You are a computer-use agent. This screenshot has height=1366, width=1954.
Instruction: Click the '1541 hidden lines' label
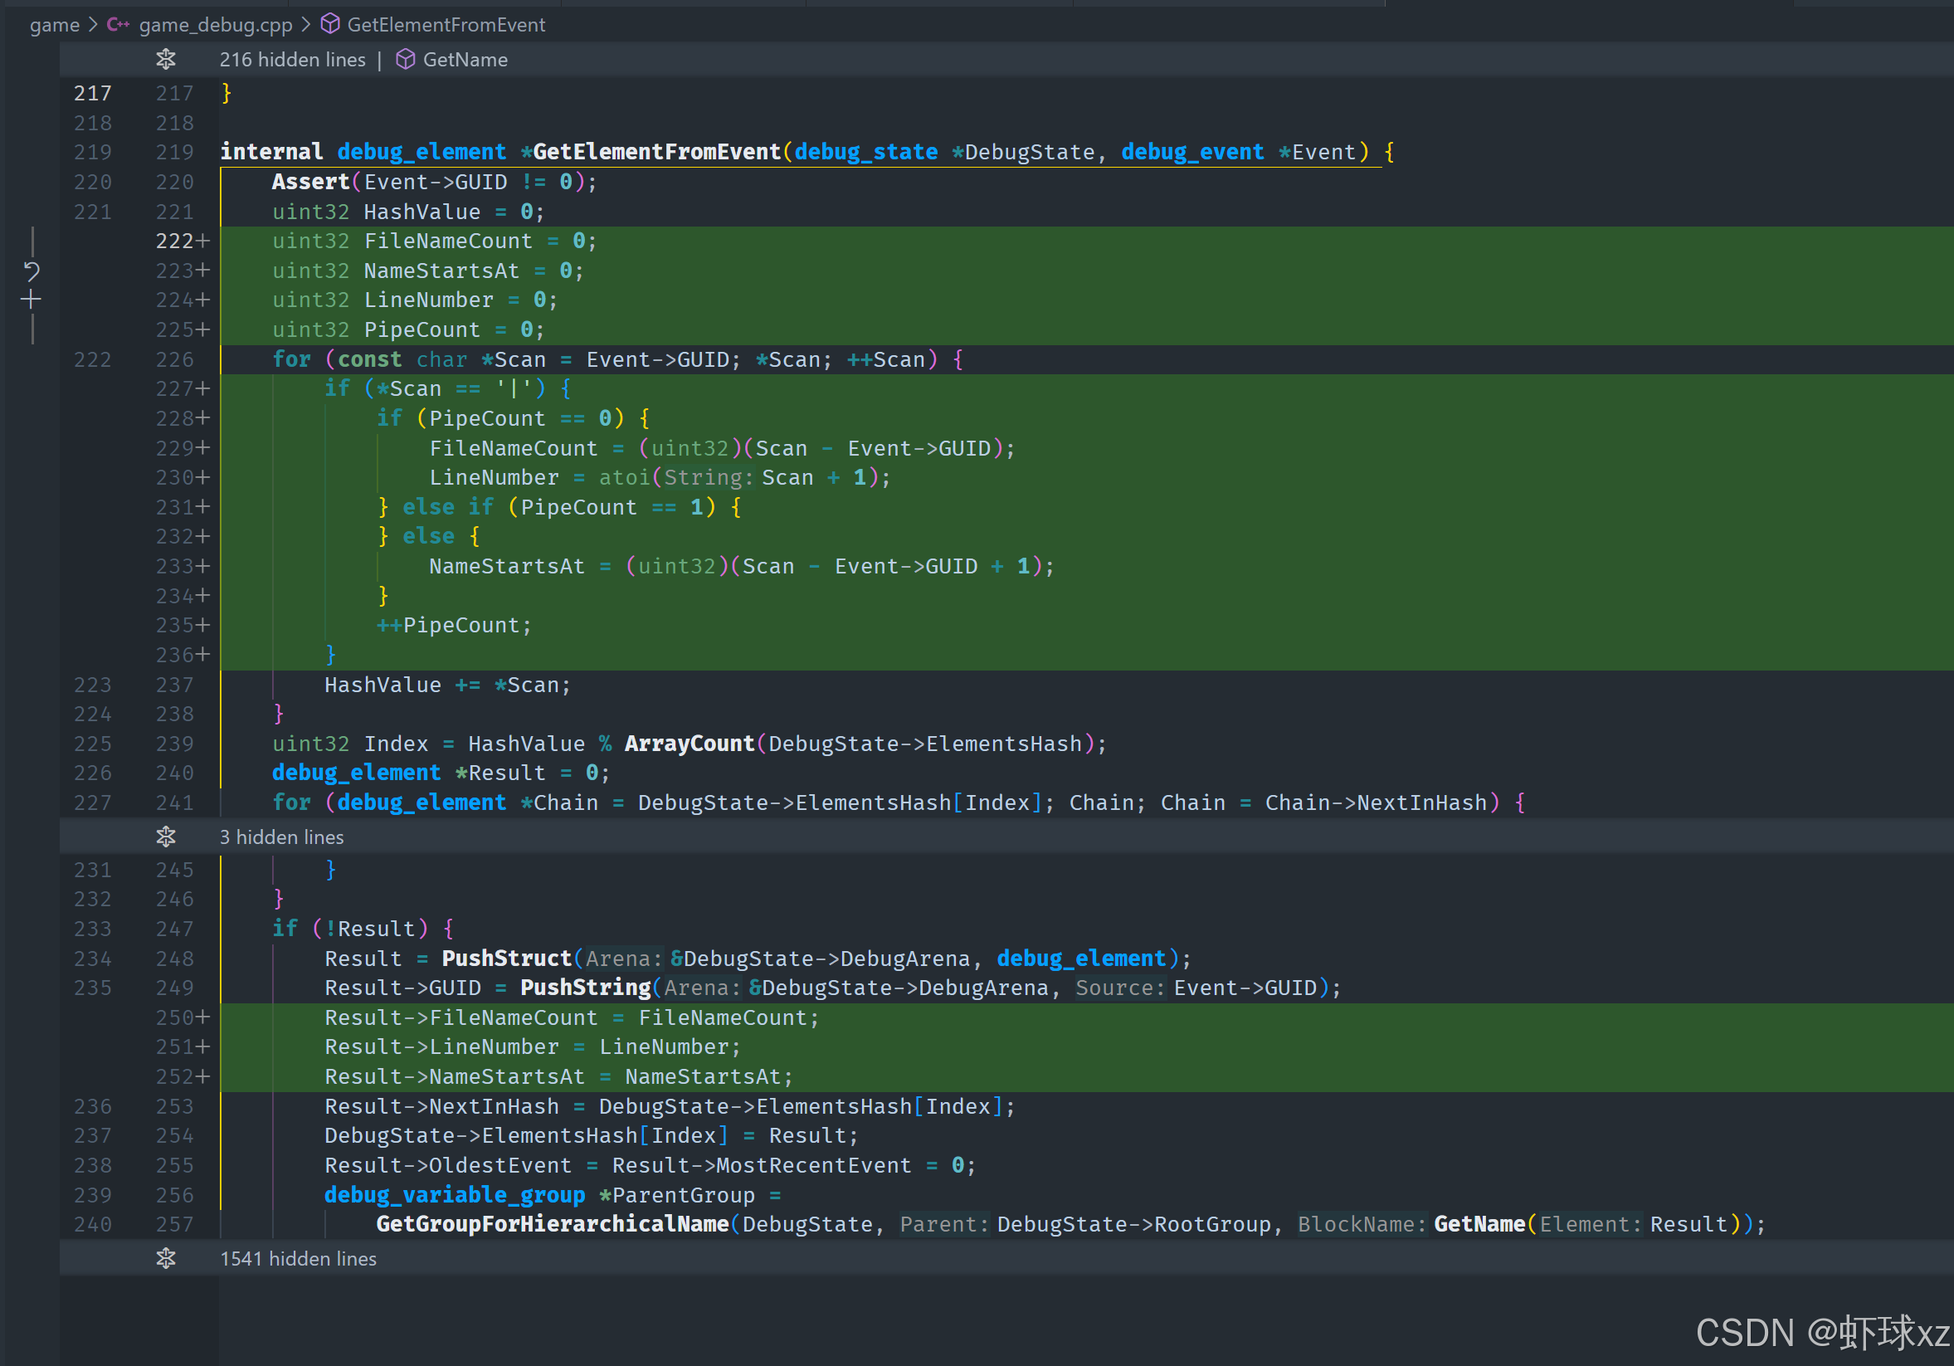pyautogui.click(x=298, y=1258)
